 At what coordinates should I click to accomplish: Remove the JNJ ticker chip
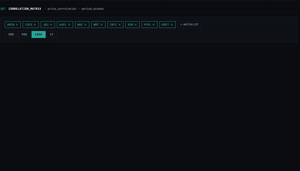51,25
